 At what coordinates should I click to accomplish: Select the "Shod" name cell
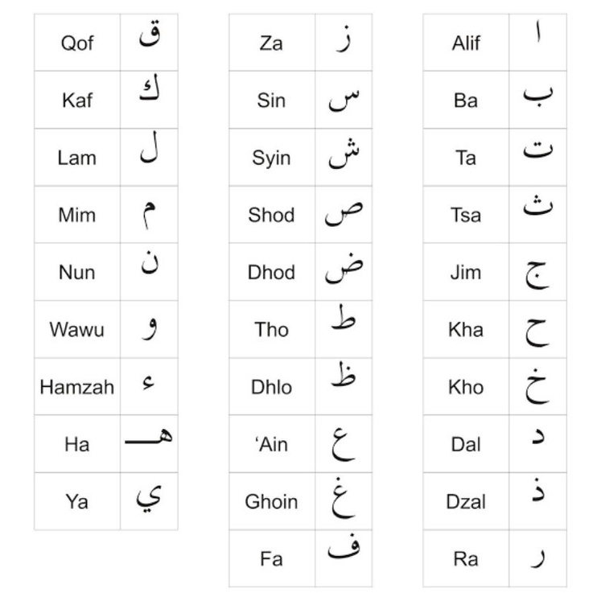(x=271, y=215)
